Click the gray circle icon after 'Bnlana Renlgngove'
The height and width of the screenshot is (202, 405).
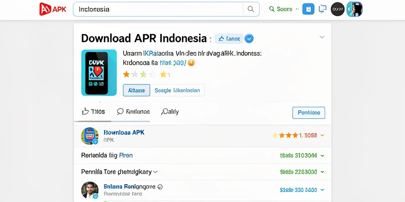click(160, 187)
